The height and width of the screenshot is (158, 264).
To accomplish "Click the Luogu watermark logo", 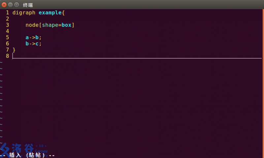I will [23, 150].
